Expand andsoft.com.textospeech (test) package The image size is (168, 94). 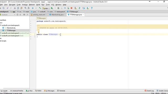pyautogui.click(x=12, y=36)
